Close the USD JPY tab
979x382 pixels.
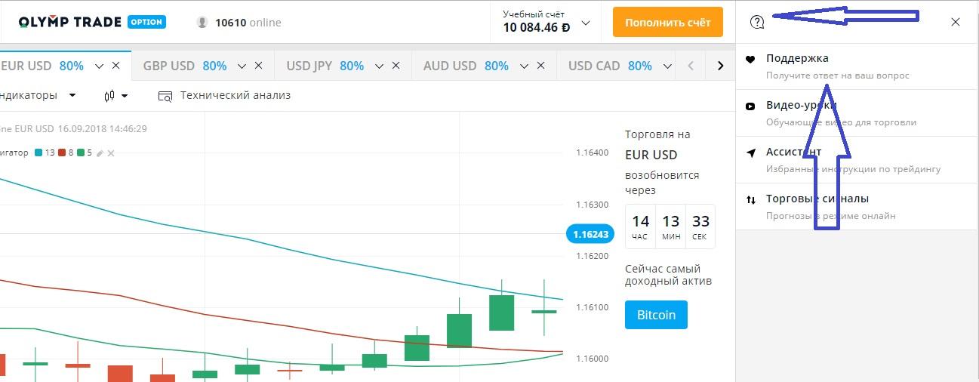tap(396, 66)
